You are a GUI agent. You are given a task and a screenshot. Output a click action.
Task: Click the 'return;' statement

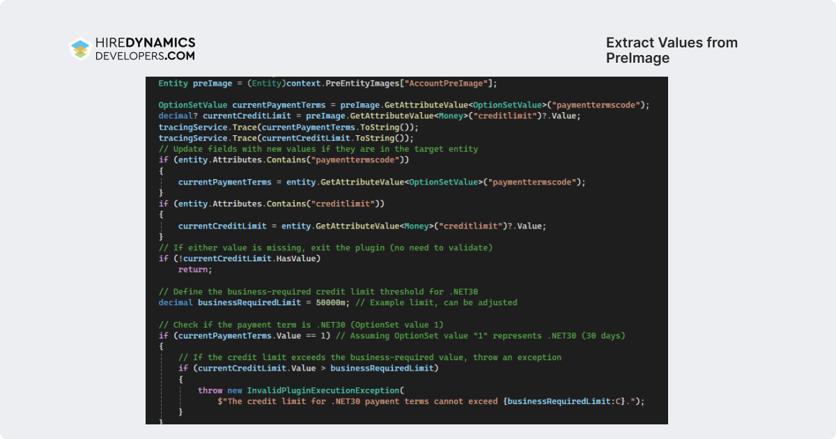pos(195,270)
